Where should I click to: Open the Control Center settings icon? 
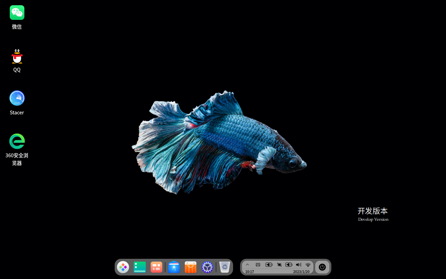pyautogui.click(x=207, y=267)
